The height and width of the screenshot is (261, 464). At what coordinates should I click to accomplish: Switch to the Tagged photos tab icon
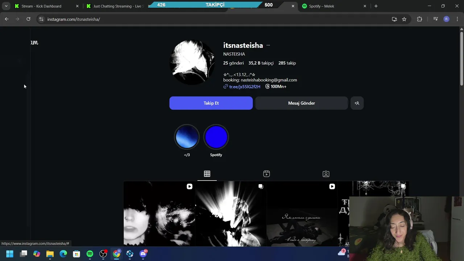[326, 174]
